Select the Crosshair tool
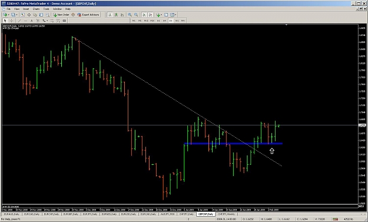Image resolution: width=368 pixels, height=222 pixels. point(11,21)
